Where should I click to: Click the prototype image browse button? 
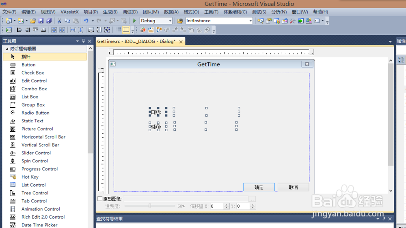click(252, 199)
